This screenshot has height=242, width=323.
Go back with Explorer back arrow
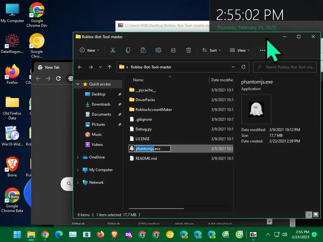(x=80, y=67)
